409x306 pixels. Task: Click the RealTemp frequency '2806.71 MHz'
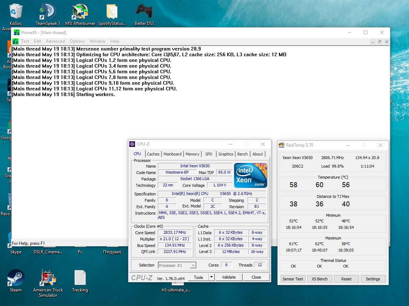pyautogui.click(x=332, y=158)
